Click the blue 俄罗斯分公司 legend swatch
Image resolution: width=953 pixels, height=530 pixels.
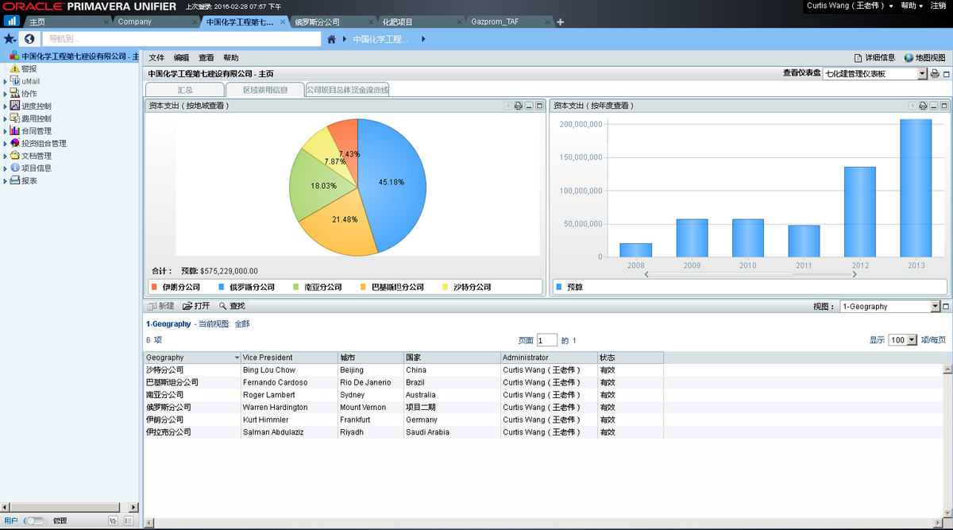click(222, 287)
